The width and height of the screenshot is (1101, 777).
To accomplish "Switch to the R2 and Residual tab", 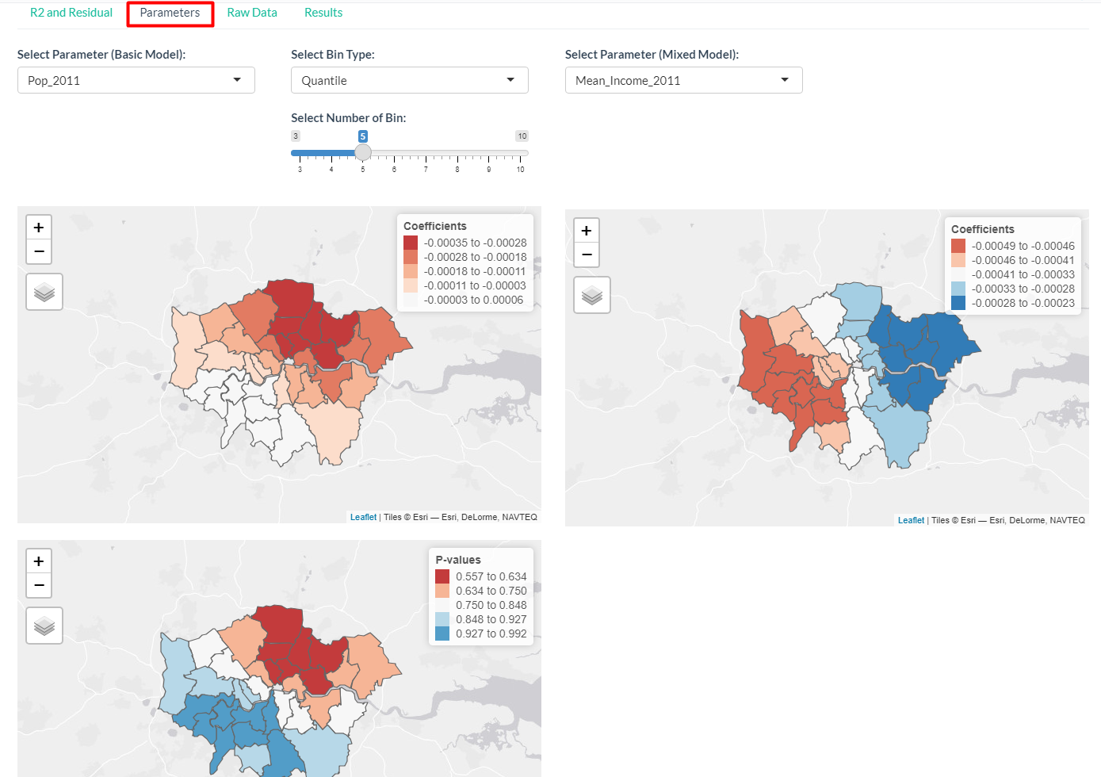I will point(71,13).
